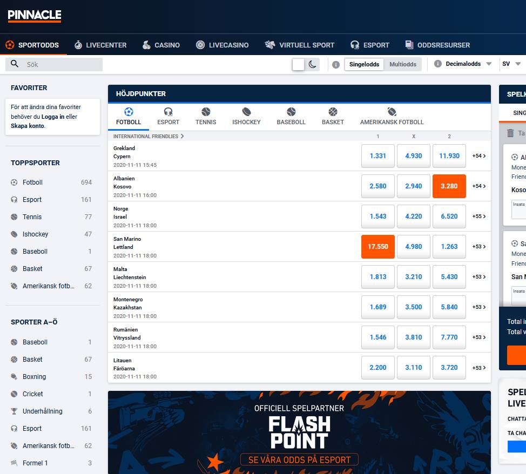Screen dimensions: 526x474
Task: Select Singelodds mode
Action: [364, 64]
